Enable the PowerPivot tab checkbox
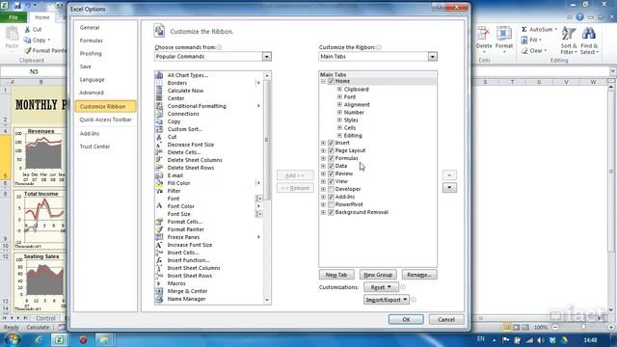 click(331, 204)
